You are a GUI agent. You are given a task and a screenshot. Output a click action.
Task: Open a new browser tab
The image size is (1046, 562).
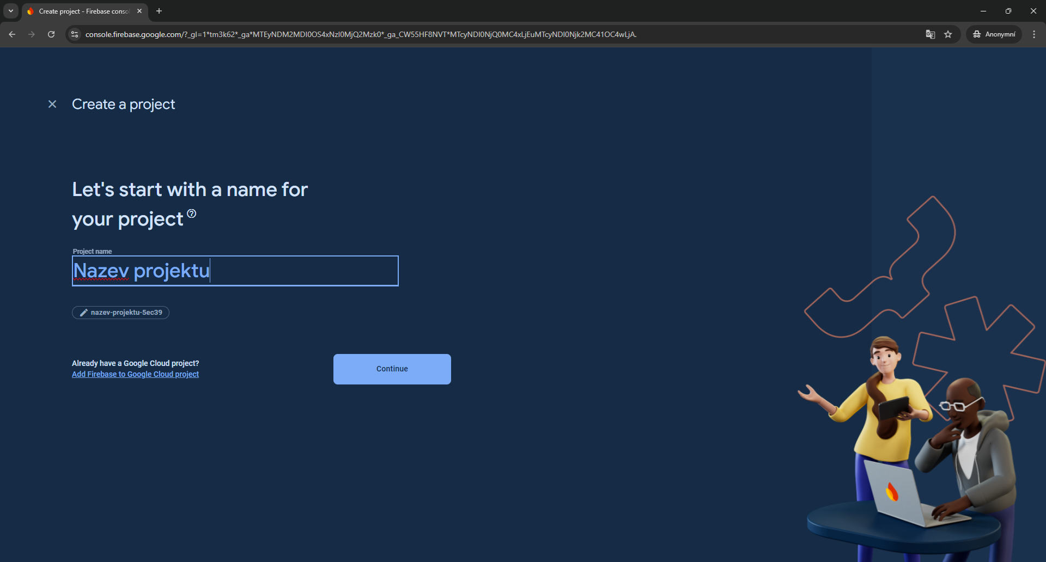click(159, 11)
